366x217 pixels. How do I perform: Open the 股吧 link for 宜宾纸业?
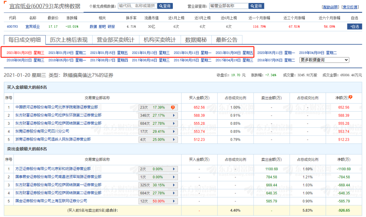(102, 26)
